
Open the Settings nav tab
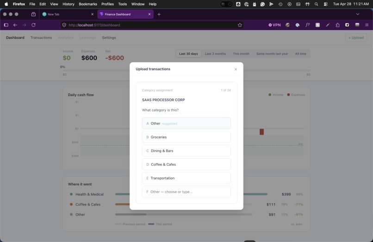click(x=109, y=37)
